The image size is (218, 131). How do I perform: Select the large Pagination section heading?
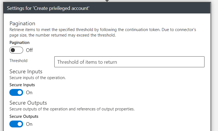click(22, 23)
